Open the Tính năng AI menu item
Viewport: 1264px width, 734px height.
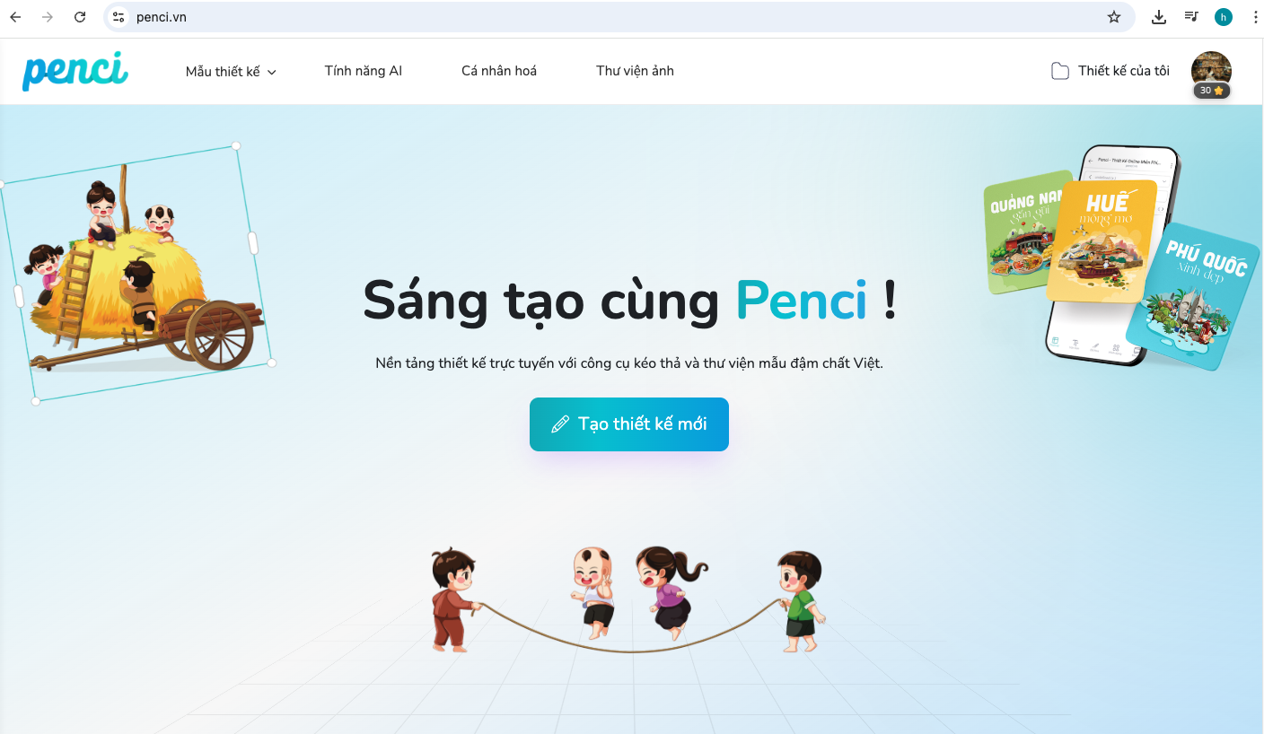pyautogui.click(x=364, y=71)
